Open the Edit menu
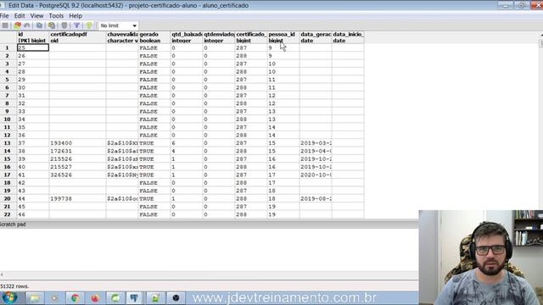543x305 pixels. (x=20, y=16)
